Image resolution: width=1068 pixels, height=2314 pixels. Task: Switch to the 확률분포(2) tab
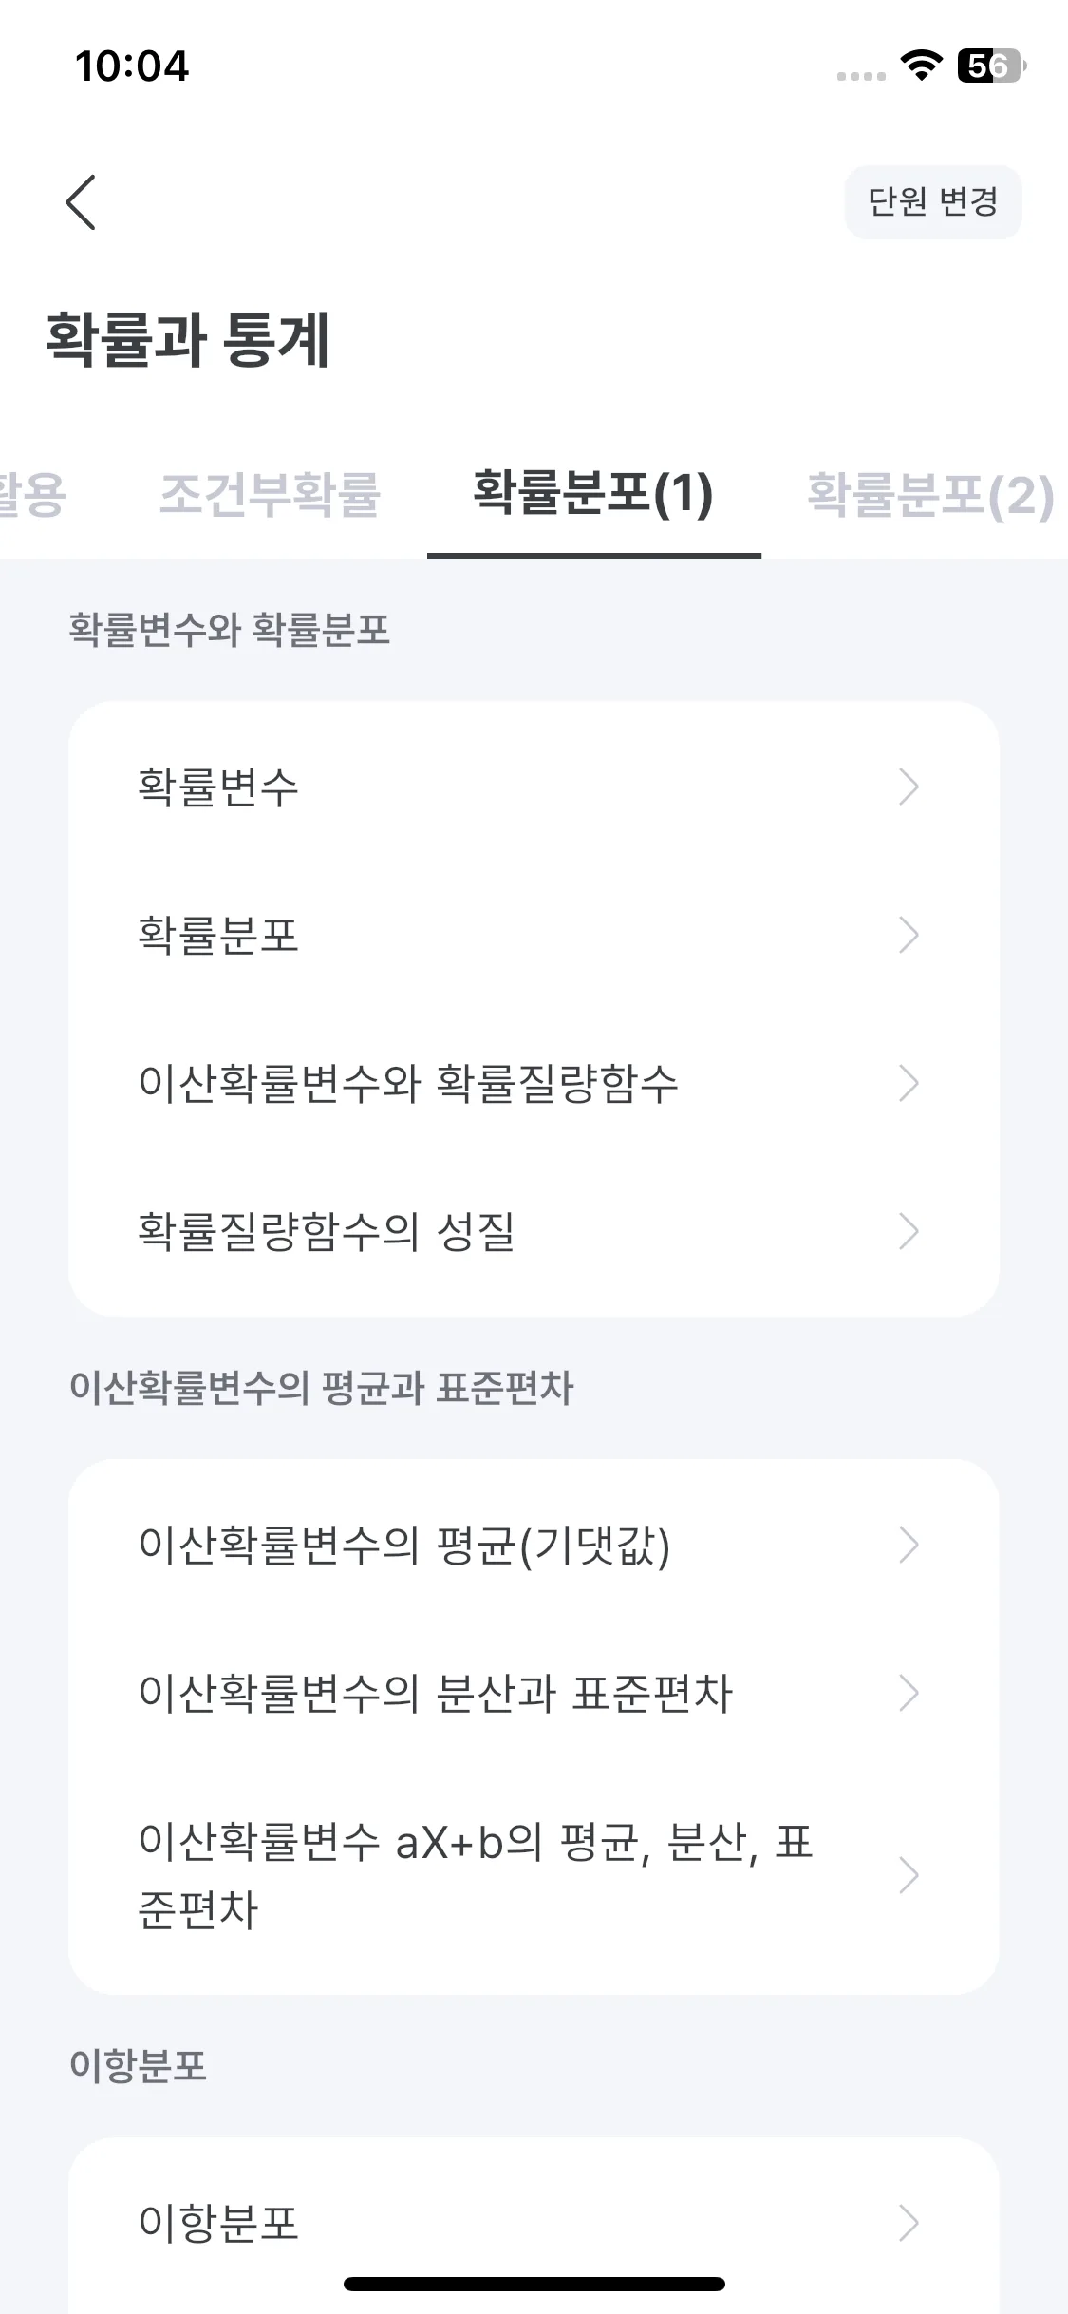[x=930, y=495]
